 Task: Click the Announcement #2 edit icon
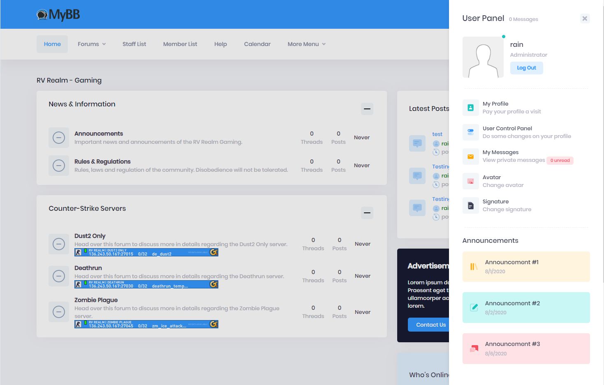click(474, 307)
